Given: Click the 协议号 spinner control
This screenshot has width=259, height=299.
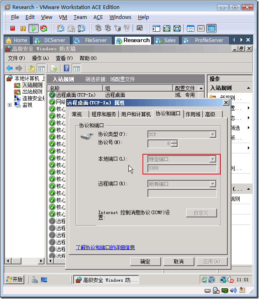Looking at the screenshot, I should 174,144.
